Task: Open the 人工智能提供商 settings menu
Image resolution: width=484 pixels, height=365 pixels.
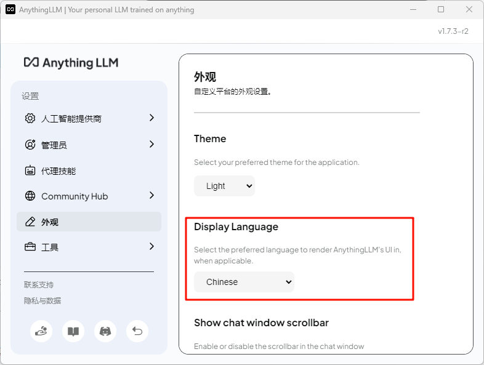Action: pyautogui.click(x=89, y=118)
